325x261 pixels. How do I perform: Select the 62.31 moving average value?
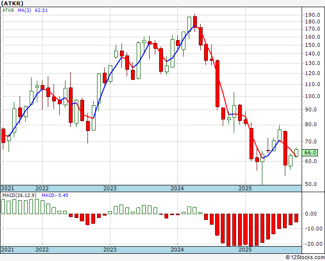tap(41, 10)
